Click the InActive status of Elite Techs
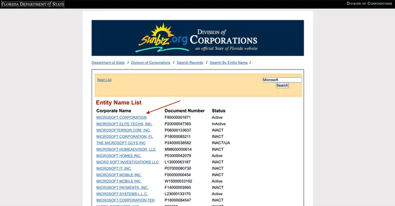This screenshot has width=395, height=206. (x=219, y=124)
